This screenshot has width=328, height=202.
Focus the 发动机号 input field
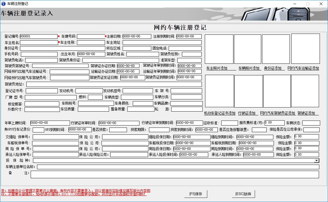tap(89, 91)
